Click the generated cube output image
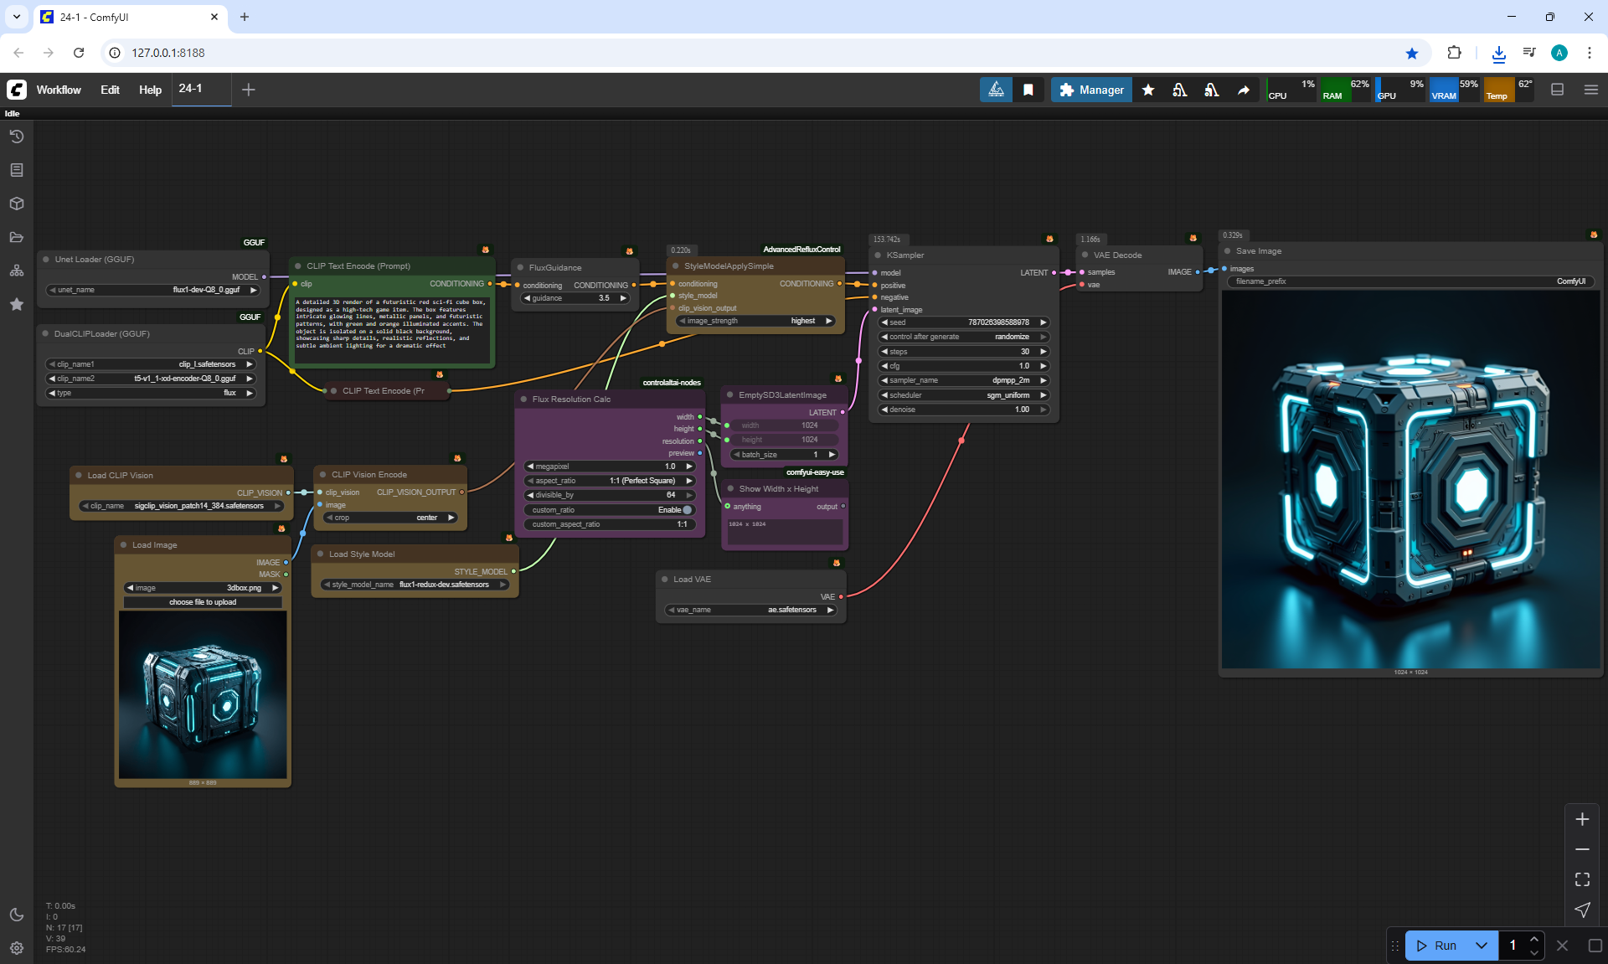The height and width of the screenshot is (964, 1608). (x=1410, y=479)
